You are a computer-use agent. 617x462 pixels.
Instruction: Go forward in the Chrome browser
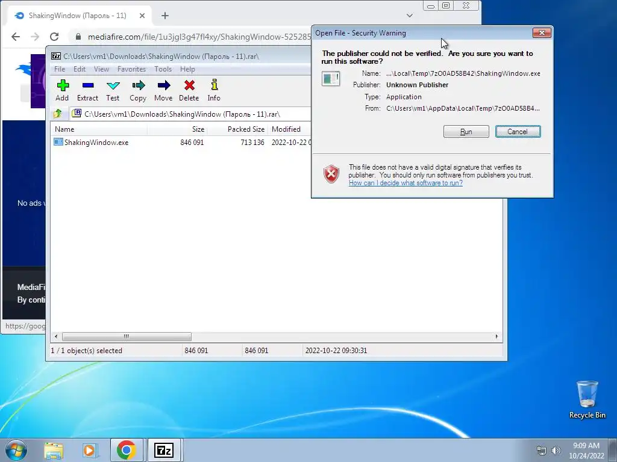pos(35,37)
